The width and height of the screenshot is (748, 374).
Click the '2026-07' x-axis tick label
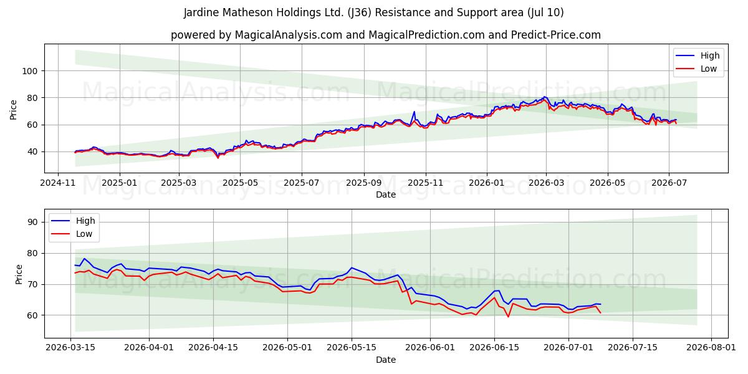pos(669,183)
